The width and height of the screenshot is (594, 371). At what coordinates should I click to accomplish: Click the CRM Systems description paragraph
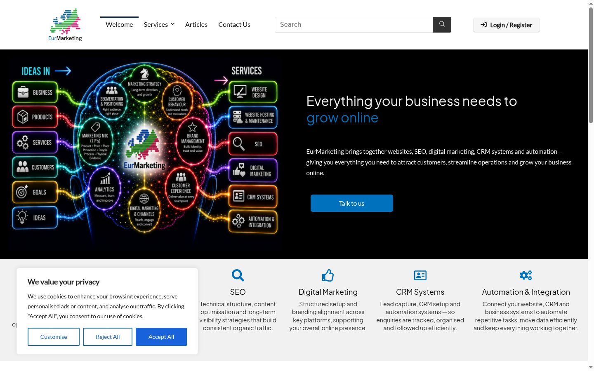tap(420, 316)
